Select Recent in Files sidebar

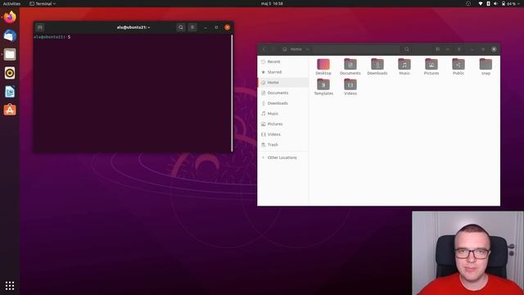[283, 62]
